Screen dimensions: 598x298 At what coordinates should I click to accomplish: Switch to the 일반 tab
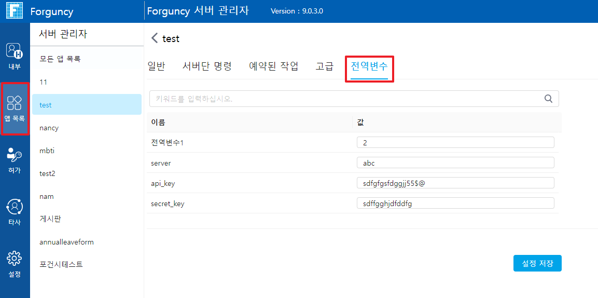[x=156, y=66]
